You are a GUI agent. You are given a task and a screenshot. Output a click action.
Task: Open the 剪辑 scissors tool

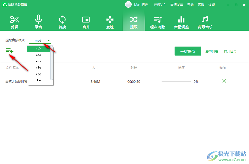(15, 22)
